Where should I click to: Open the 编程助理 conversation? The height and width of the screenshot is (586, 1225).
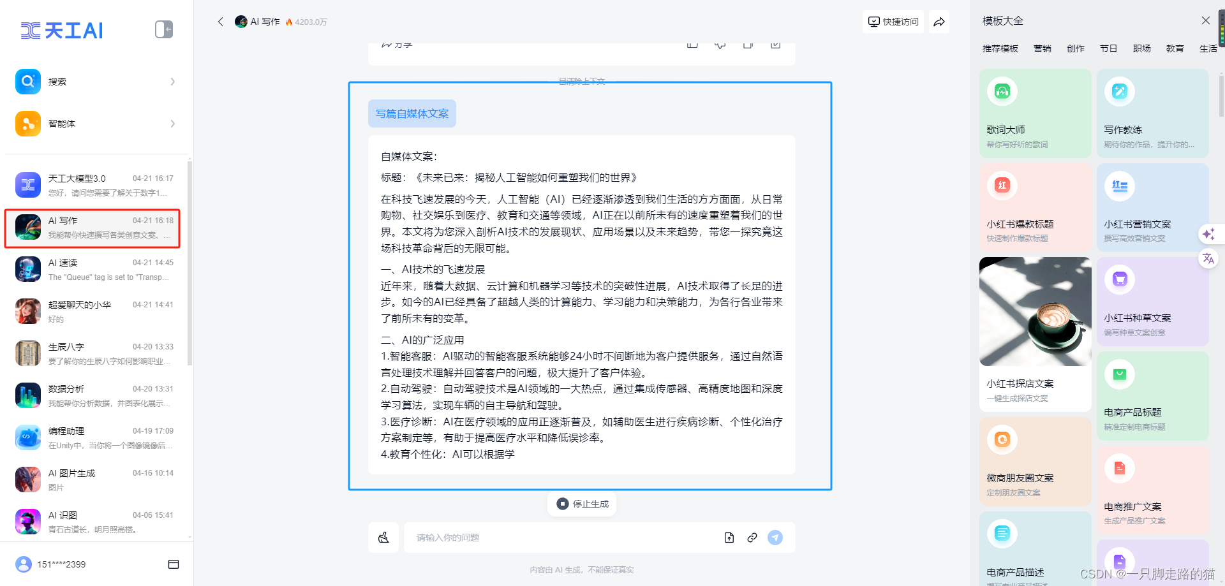click(x=94, y=437)
